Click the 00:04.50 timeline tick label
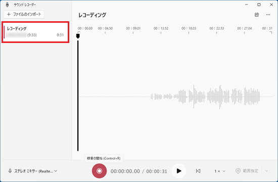 pos(105,28)
